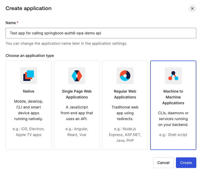This screenshot has height=173, width=204.
Task: Click the 'Angular, React, Vue' example text
Action: [77, 132]
